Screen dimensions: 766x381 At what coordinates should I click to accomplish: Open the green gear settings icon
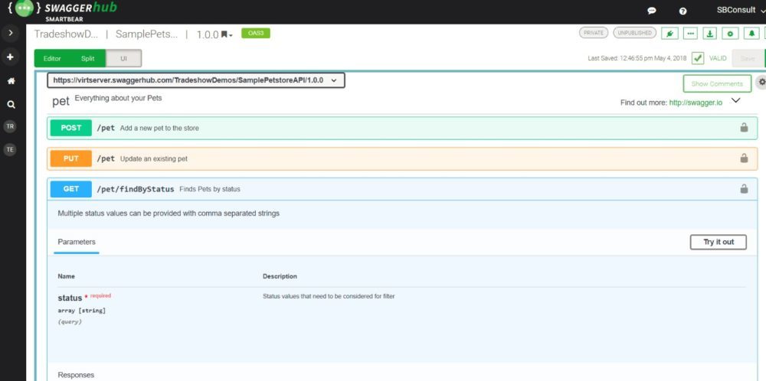click(731, 34)
